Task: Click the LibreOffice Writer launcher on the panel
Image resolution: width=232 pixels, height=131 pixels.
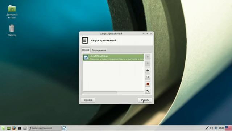Action: (x=64, y=128)
